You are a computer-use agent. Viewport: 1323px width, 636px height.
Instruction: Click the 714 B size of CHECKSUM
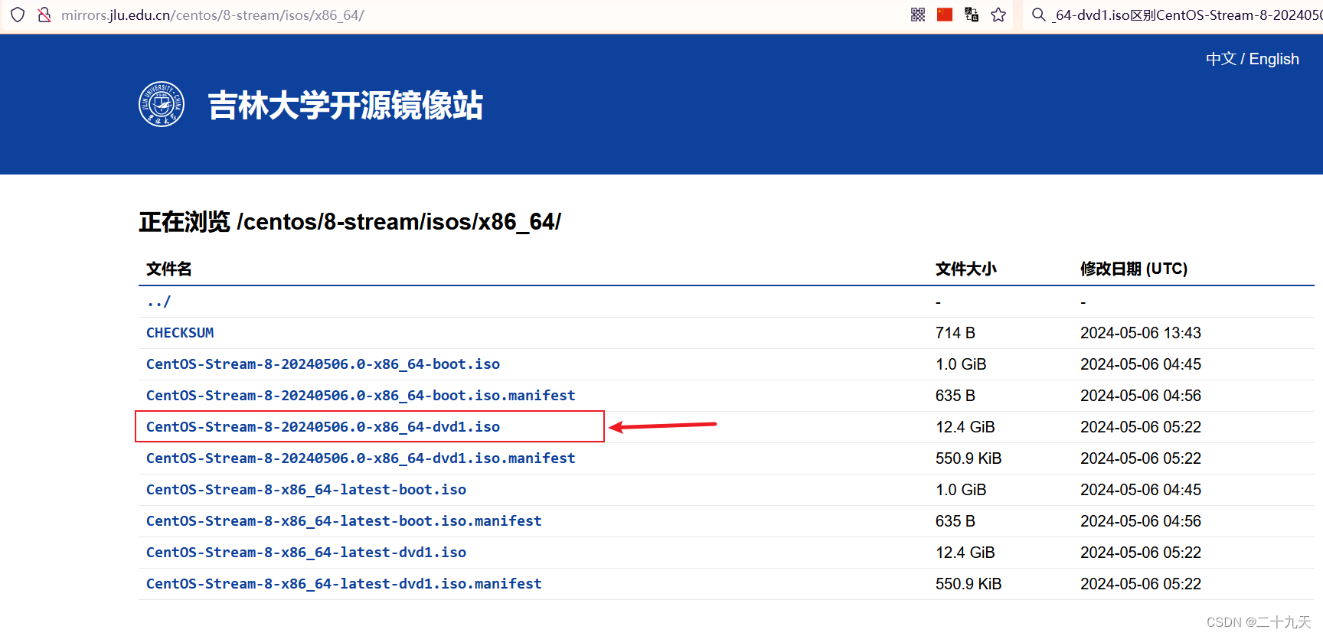[955, 333]
